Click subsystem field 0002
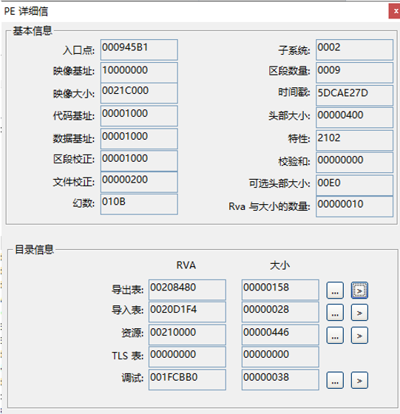 point(355,50)
